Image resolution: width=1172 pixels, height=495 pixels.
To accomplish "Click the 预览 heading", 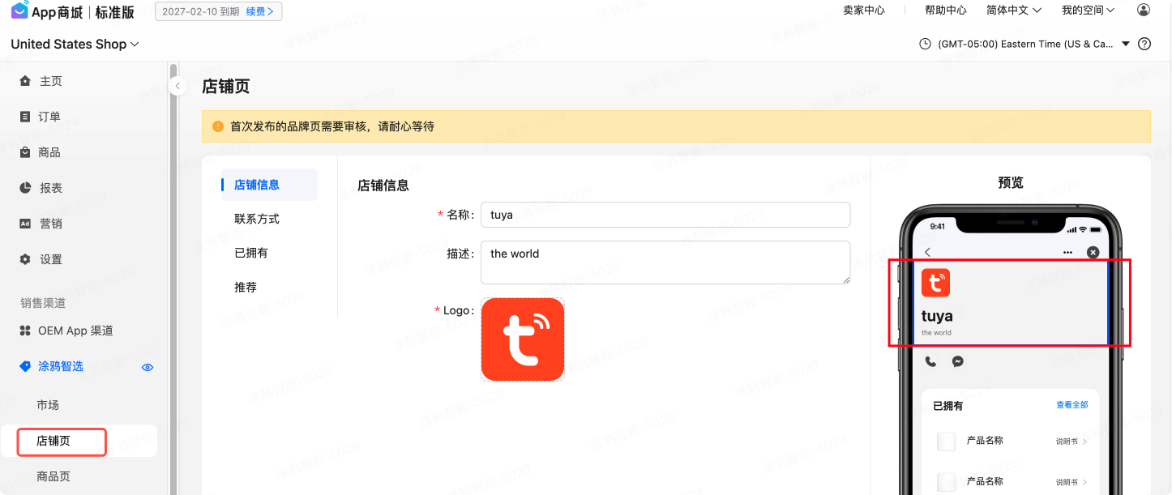I will (x=1011, y=183).
